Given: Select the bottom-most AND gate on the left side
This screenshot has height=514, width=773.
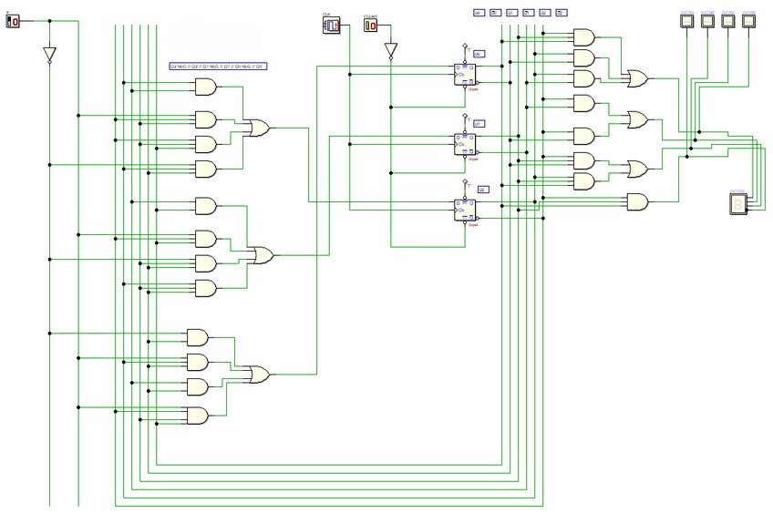Looking at the screenshot, I should tap(197, 416).
